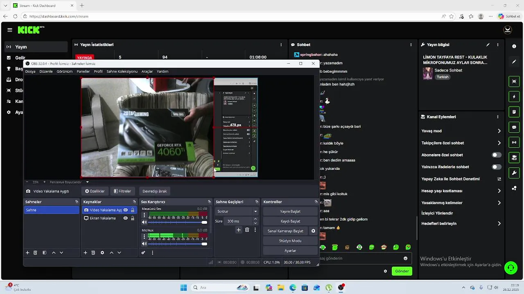Expand Hedefleri belirleyin option
Image resolution: width=524 pixels, height=294 pixels.
pos(499,223)
